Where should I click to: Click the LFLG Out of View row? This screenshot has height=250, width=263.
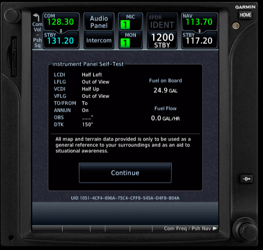(x=81, y=82)
